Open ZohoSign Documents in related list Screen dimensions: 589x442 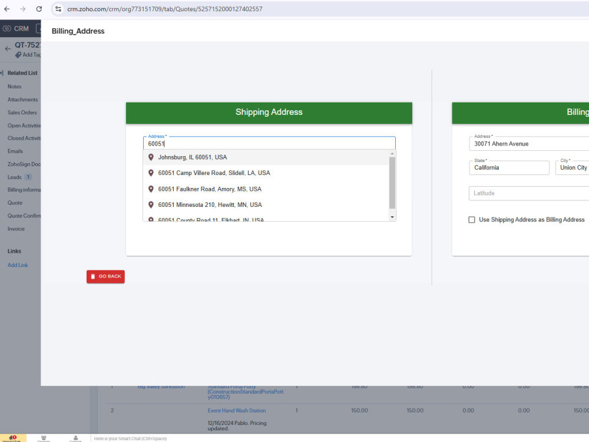24,164
